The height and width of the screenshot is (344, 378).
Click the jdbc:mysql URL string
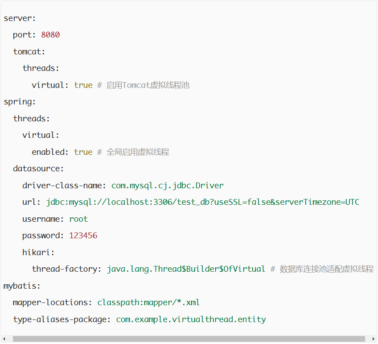pos(202,202)
